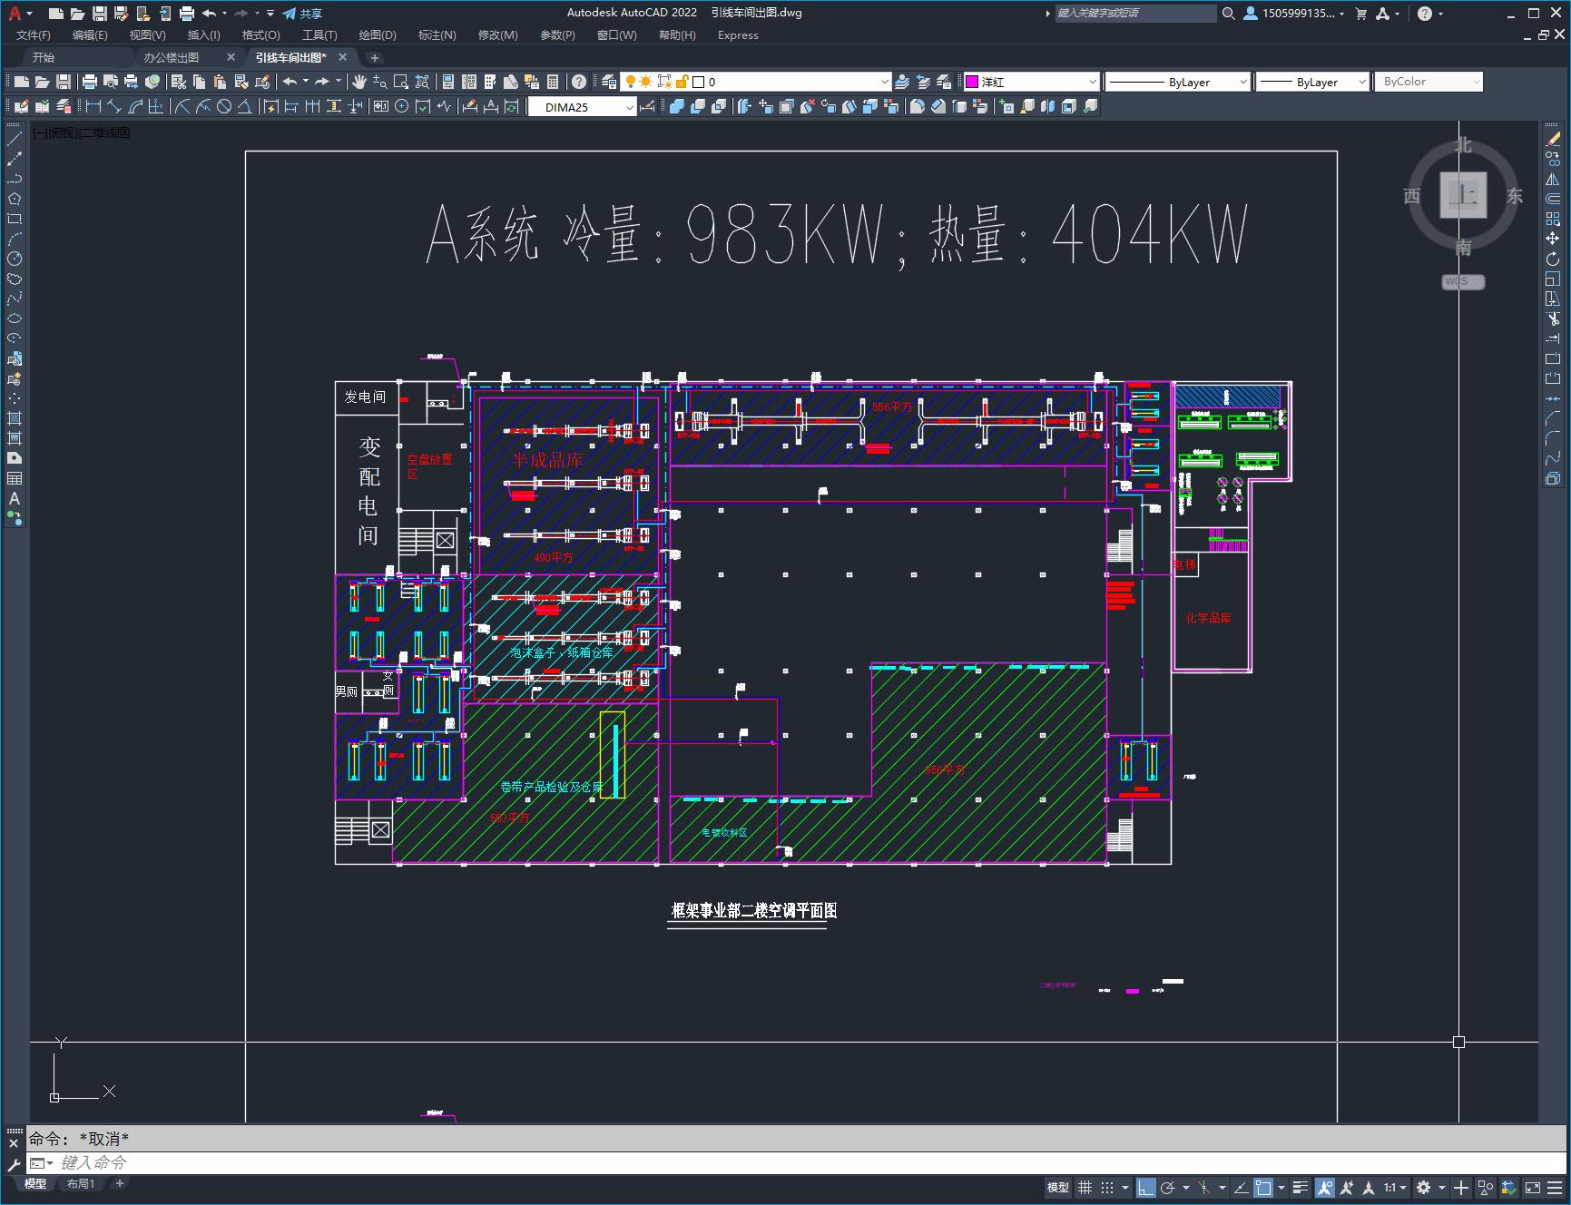Toggle the grid display in status bar
The width and height of the screenshot is (1571, 1205).
1085,1188
